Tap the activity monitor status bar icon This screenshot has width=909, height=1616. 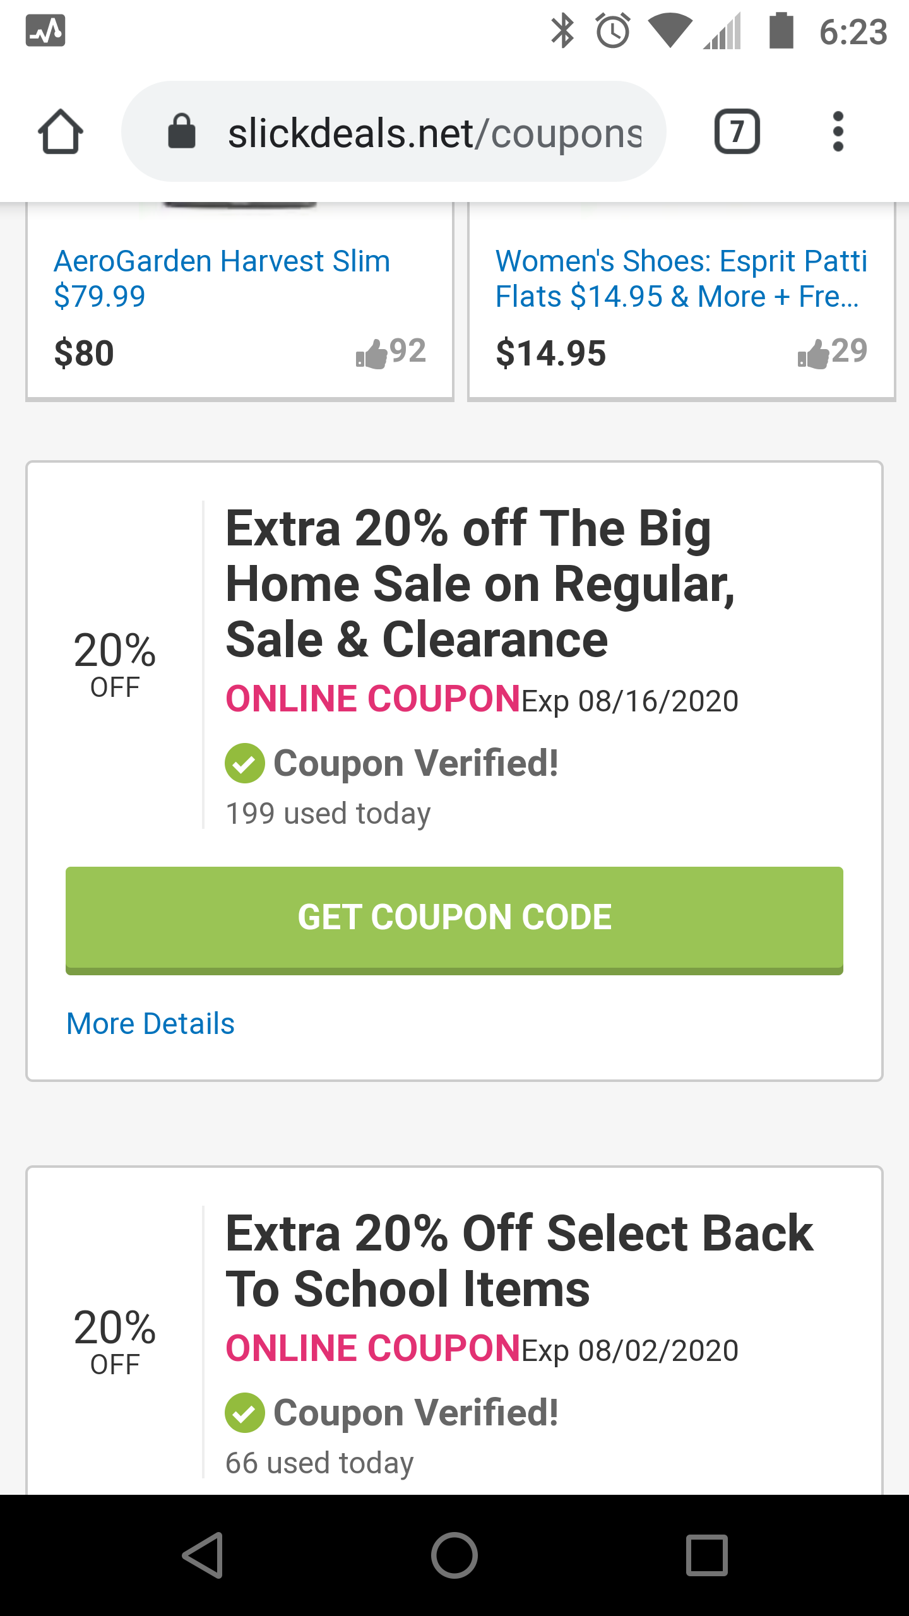pyautogui.click(x=45, y=31)
